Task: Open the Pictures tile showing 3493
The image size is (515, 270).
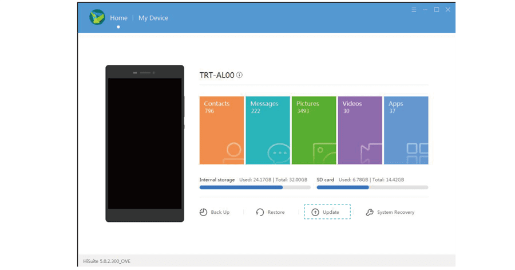Action: (314, 130)
